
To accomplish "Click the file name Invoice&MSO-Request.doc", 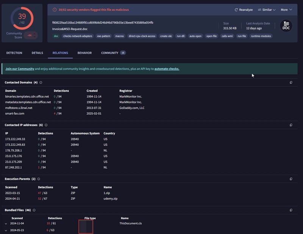I will pyautogui.click(x=70, y=29).
